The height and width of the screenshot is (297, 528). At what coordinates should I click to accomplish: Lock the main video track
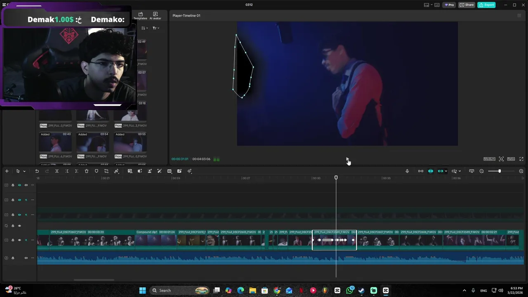(x=13, y=240)
